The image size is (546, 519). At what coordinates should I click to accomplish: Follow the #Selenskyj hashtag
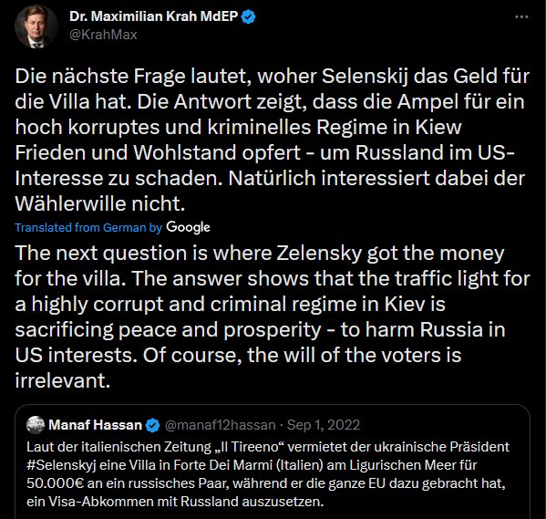[61, 465]
